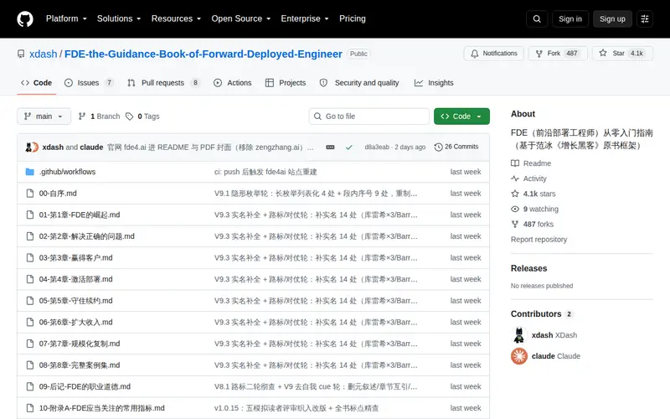Expand the Resources menu
This screenshot has height=419, width=670.
click(x=176, y=18)
